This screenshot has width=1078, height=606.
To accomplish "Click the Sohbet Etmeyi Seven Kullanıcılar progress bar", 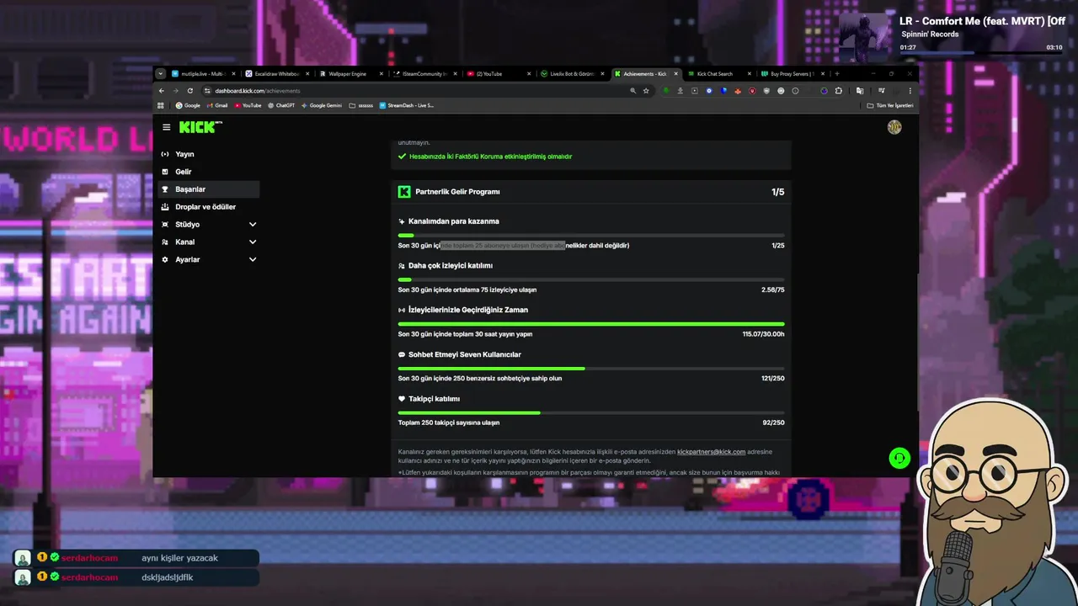I will [x=591, y=369].
